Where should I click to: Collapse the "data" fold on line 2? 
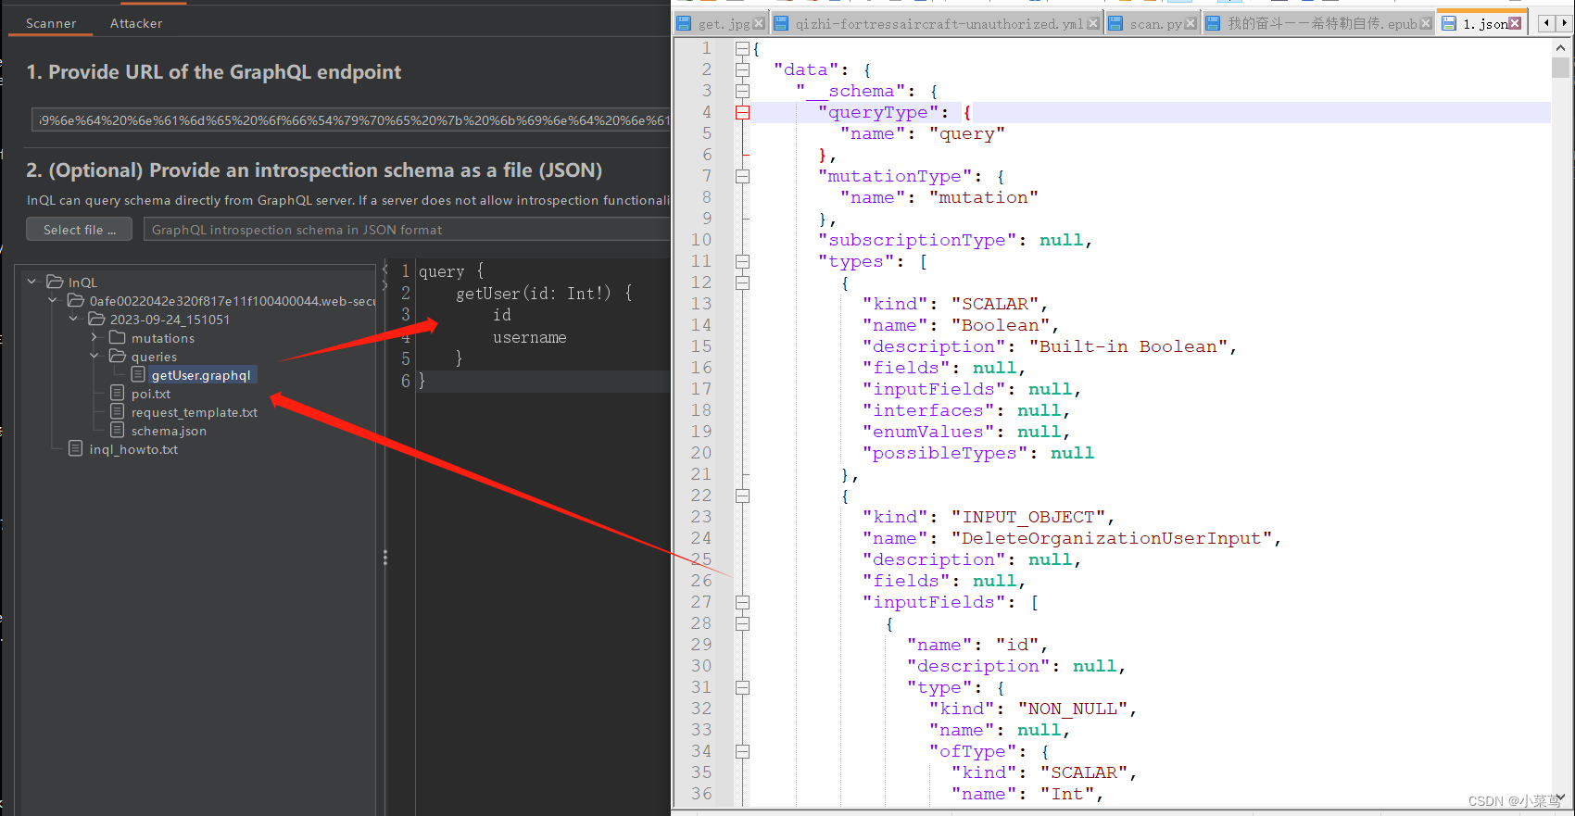742,69
